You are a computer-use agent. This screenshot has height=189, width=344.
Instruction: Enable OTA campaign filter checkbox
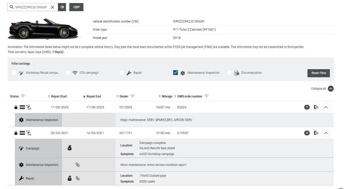point(68,72)
